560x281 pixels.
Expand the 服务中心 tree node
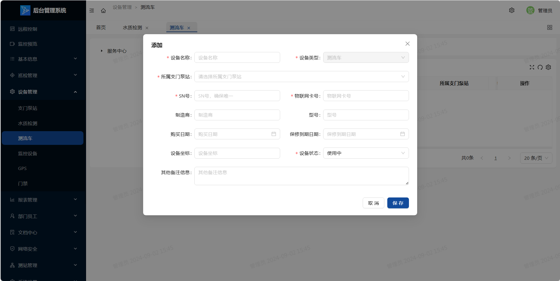point(102,51)
